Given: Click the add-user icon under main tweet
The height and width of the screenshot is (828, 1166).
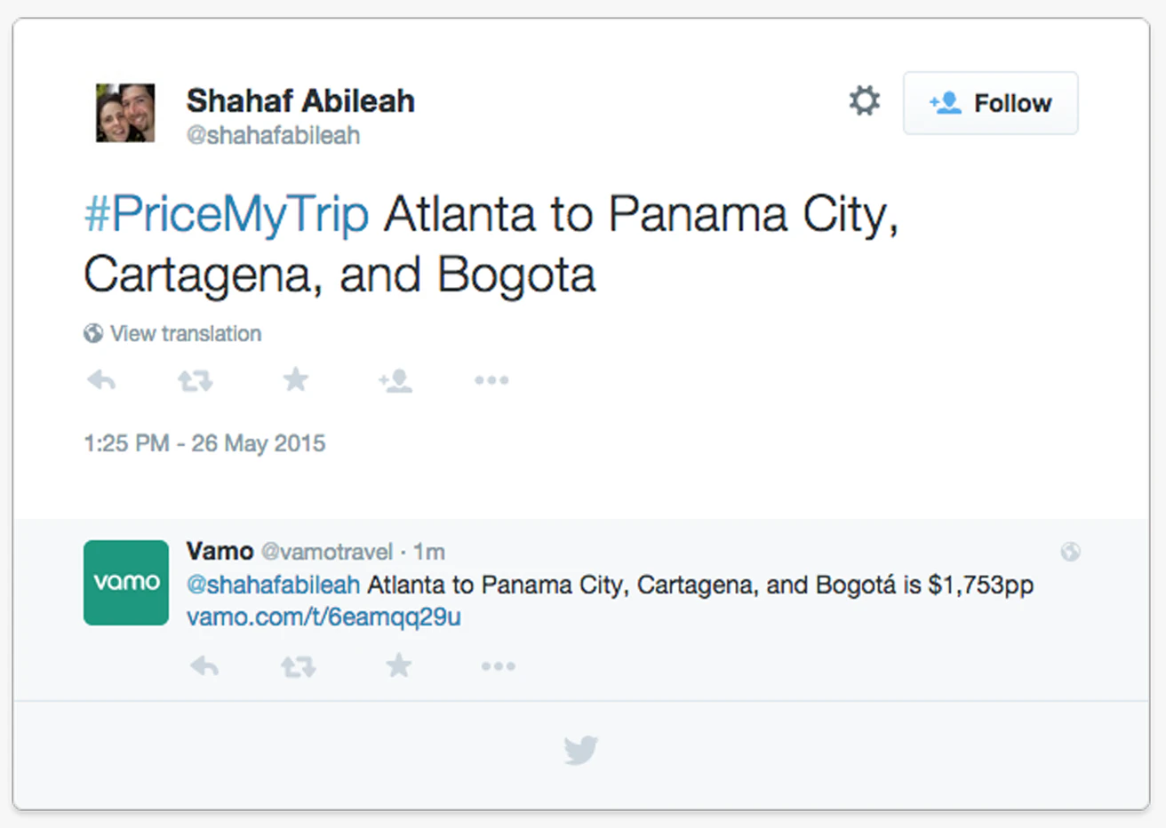Looking at the screenshot, I should click(x=395, y=381).
